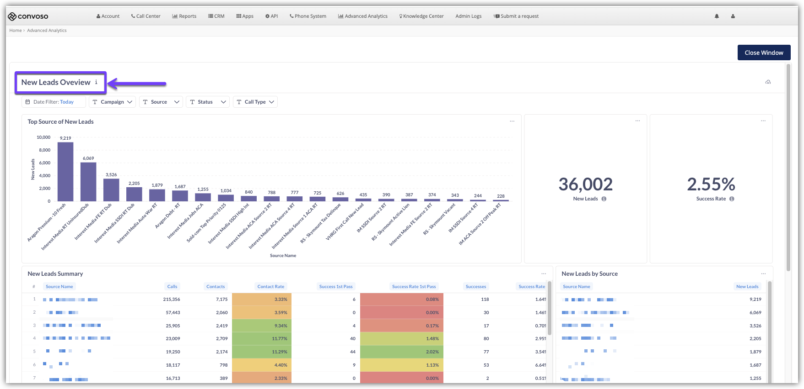The image size is (804, 389).
Task: Open the Status filter dropdown
Action: 207,102
